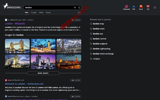Click the MORE IMAGES button

click(43, 73)
